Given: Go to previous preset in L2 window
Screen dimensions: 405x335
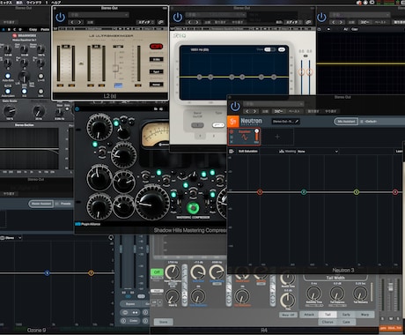Looking at the screenshot, I should click(72, 22).
